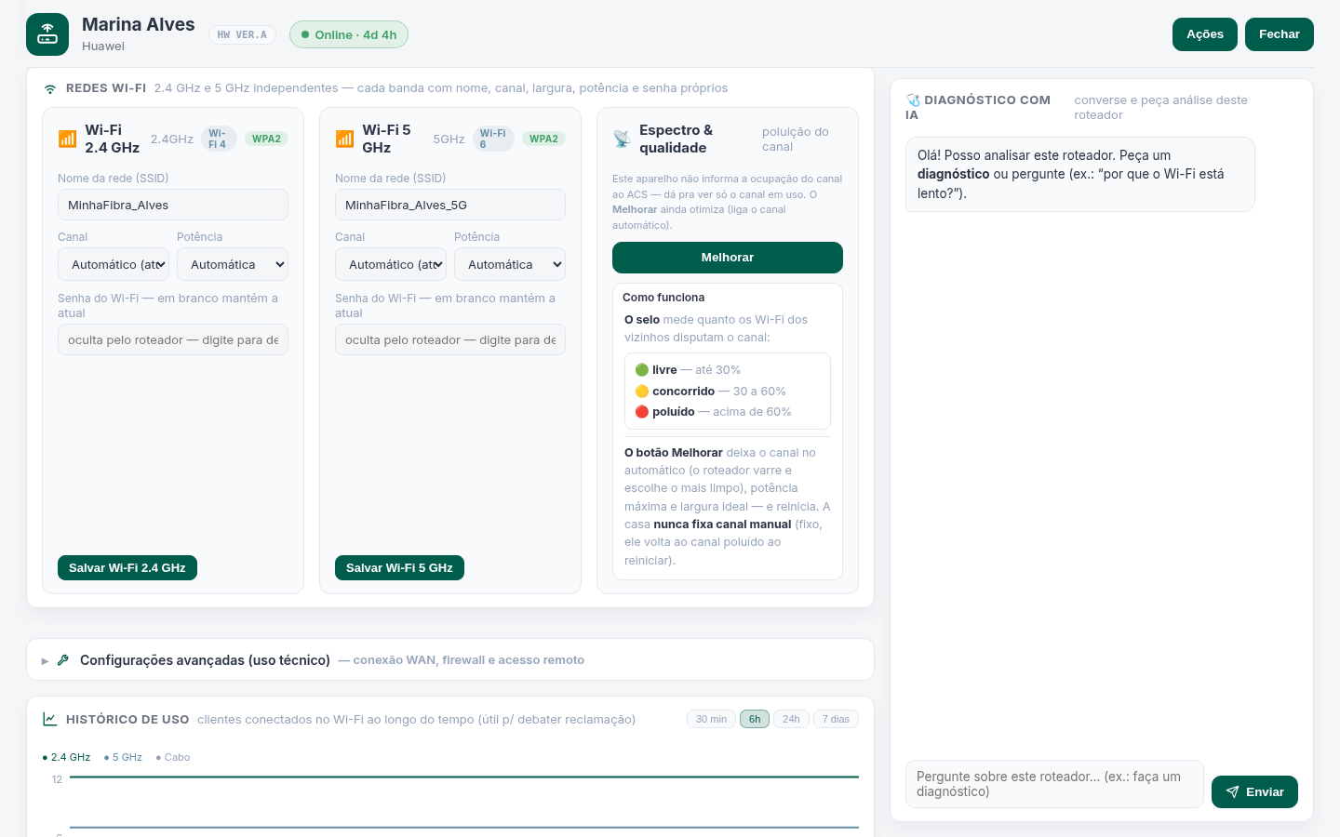This screenshot has height=837, width=1340.
Task: Open the Canal dropdown for Wi-Fi 2.4 GHz
Action: (114, 264)
